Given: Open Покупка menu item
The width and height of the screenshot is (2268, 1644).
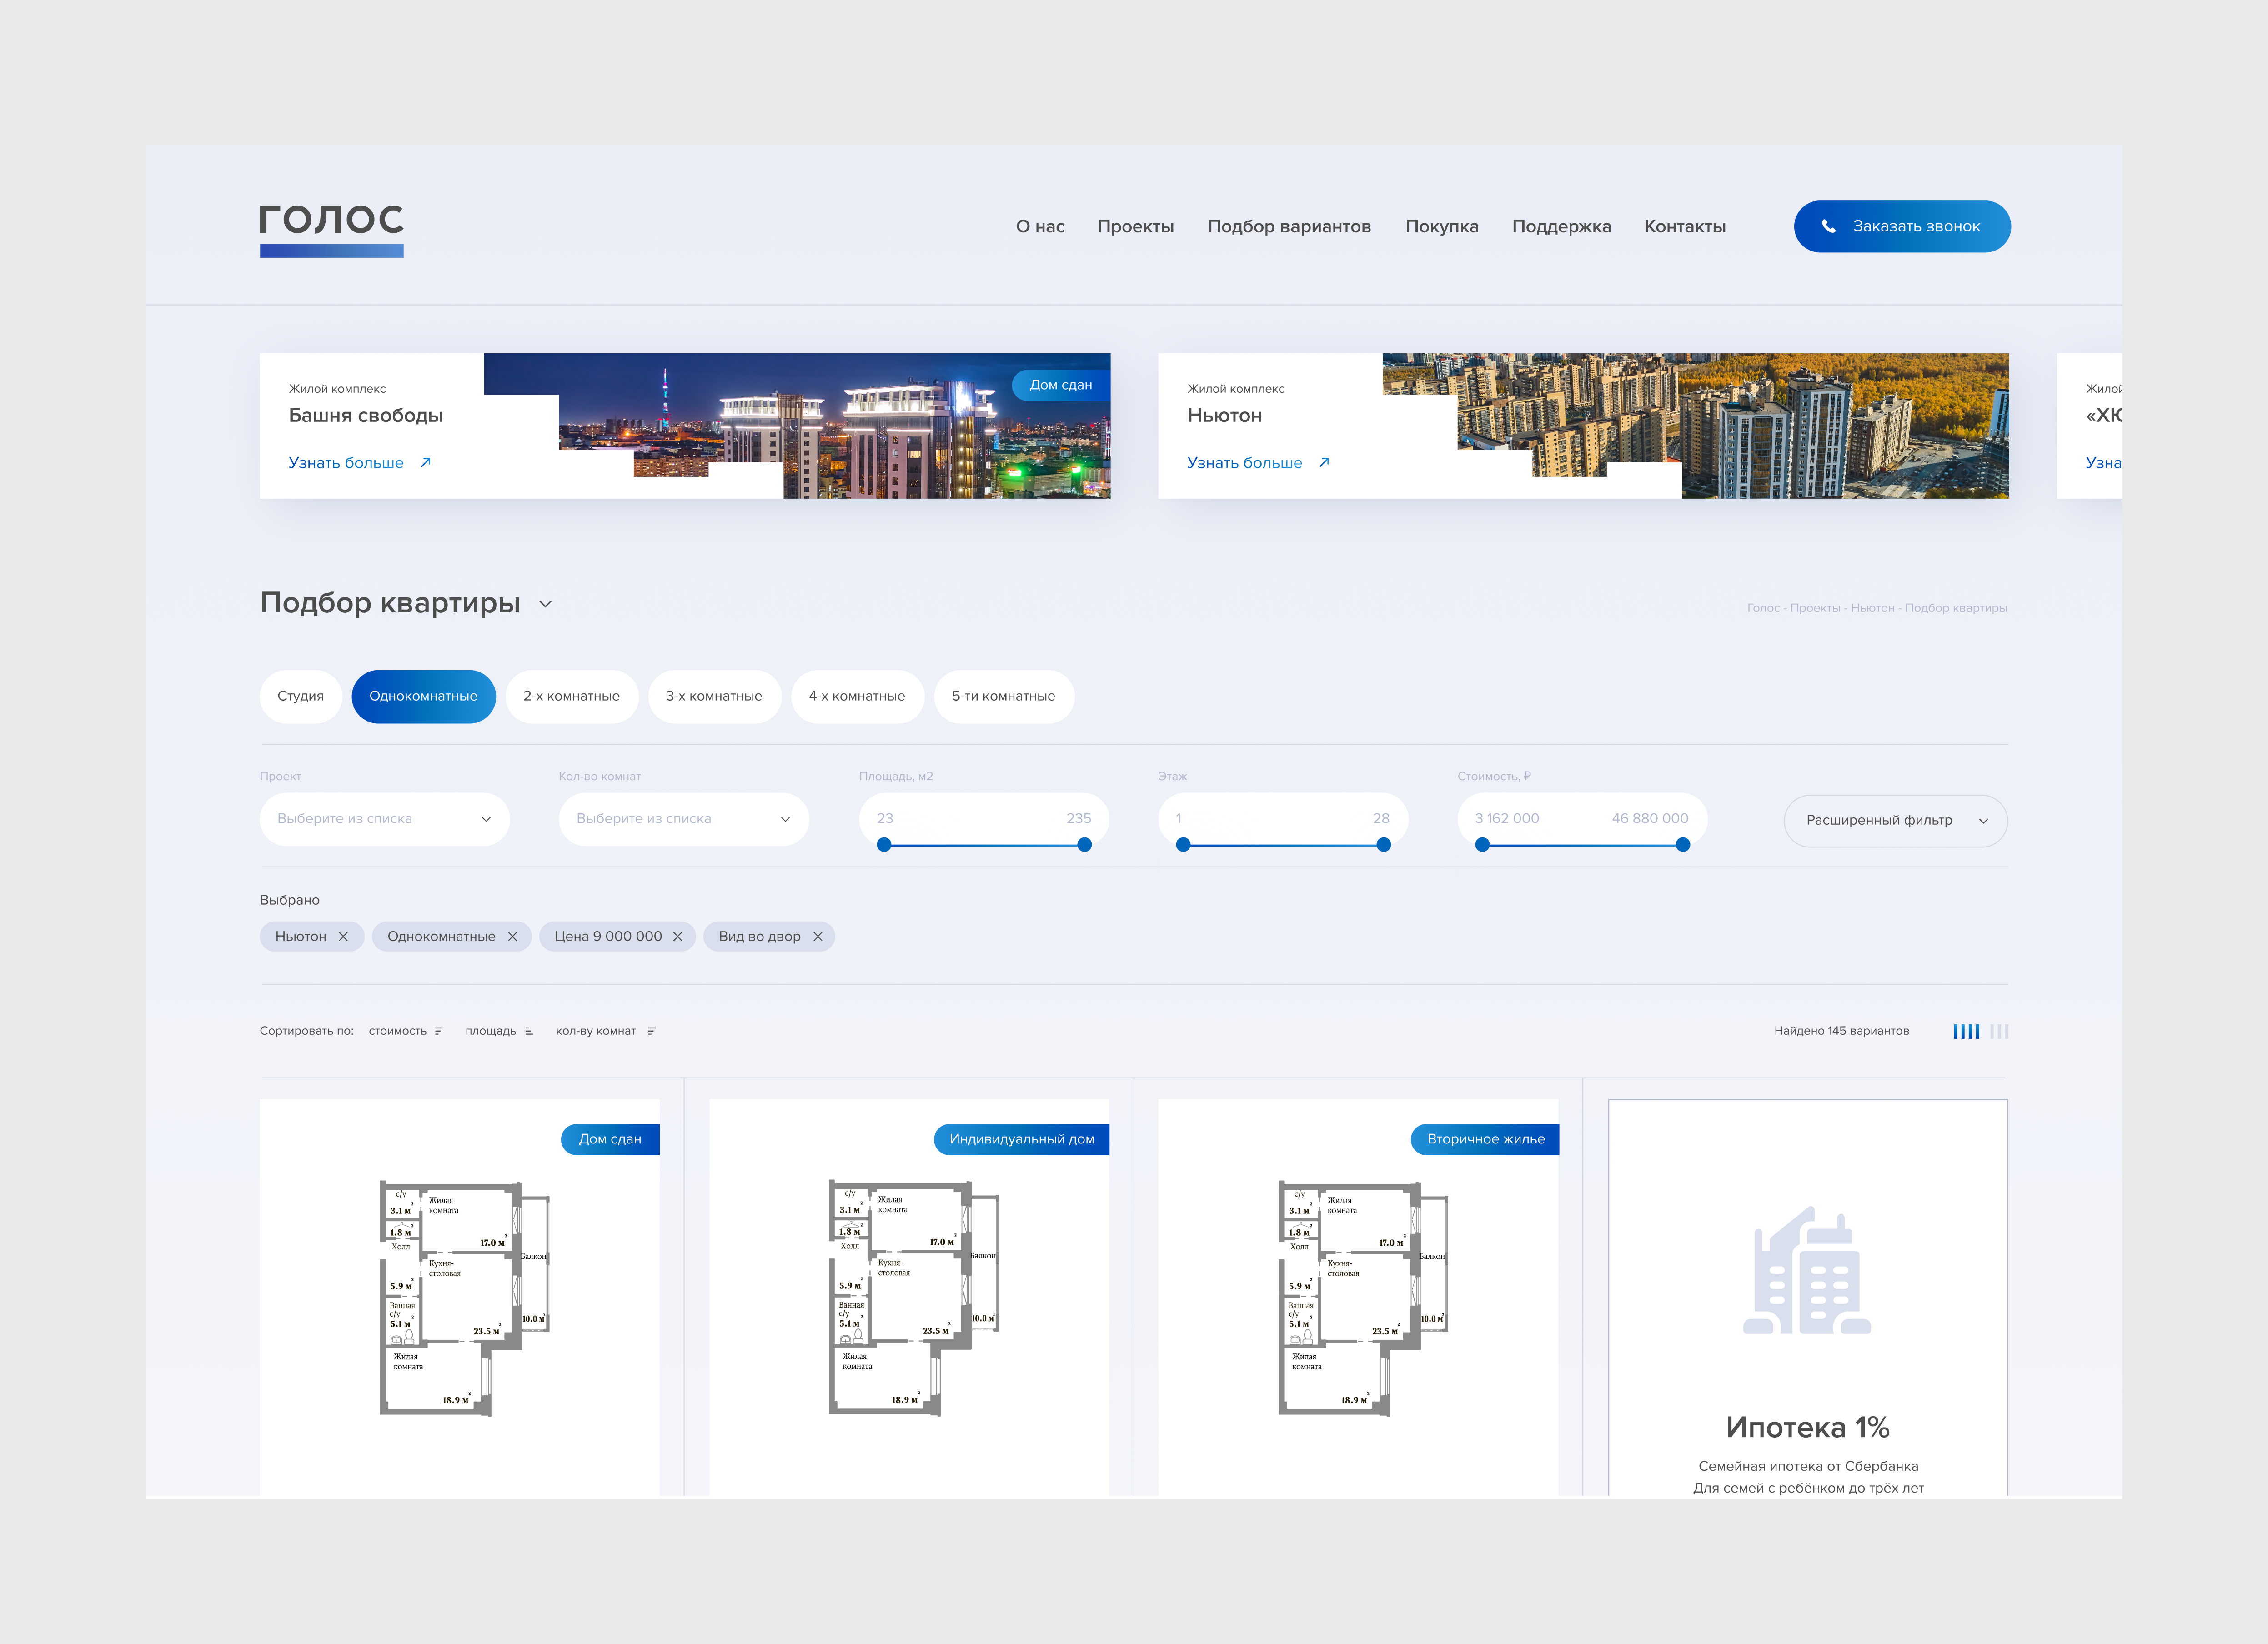Looking at the screenshot, I should click(1441, 226).
